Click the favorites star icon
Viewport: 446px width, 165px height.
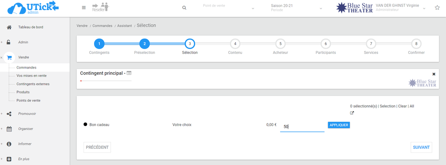coord(437,8)
